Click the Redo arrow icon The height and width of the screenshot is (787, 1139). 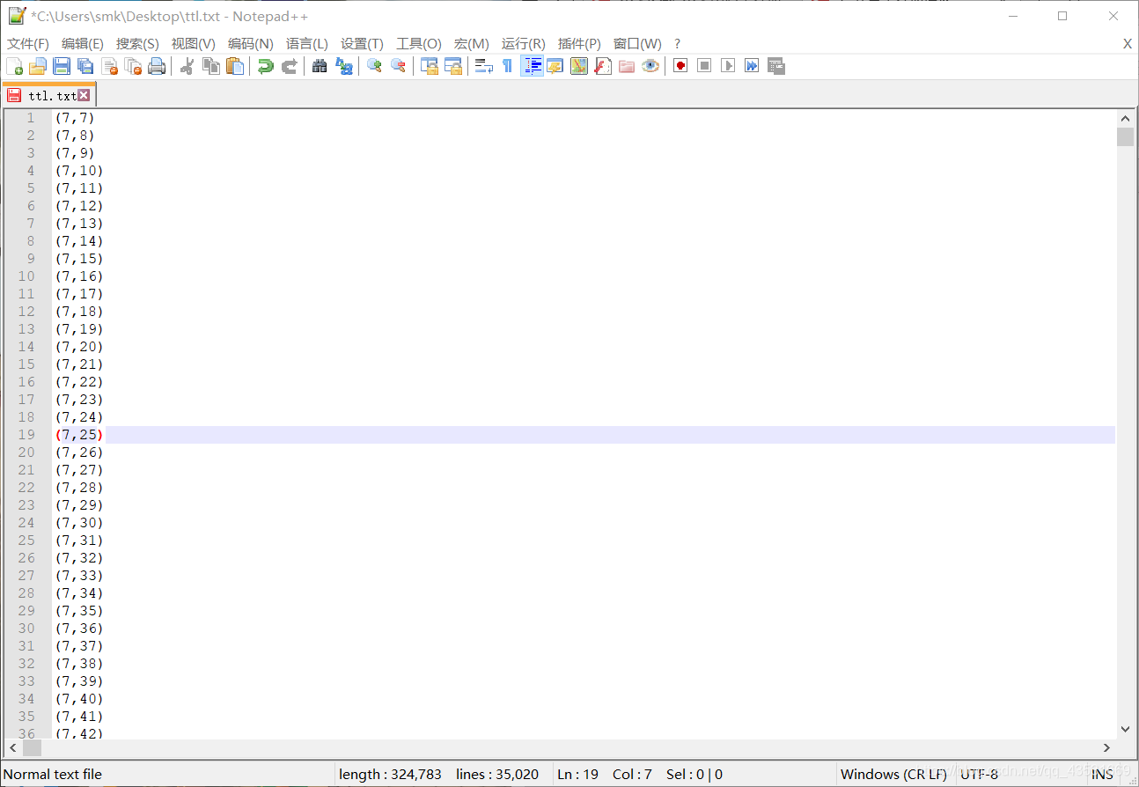click(x=289, y=66)
